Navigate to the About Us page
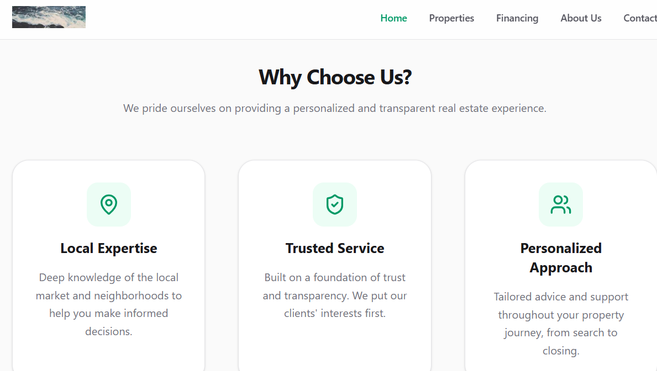Viewport: 657px width, 371px height. point(581,18)
